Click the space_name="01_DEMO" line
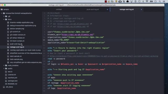 point(58,40)
